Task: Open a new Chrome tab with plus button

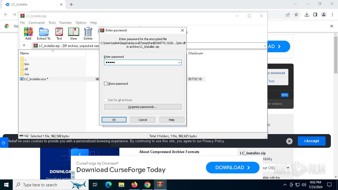Action: click(71, 4)
